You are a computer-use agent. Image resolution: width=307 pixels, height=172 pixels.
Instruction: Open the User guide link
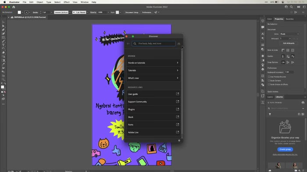(153, 94)
